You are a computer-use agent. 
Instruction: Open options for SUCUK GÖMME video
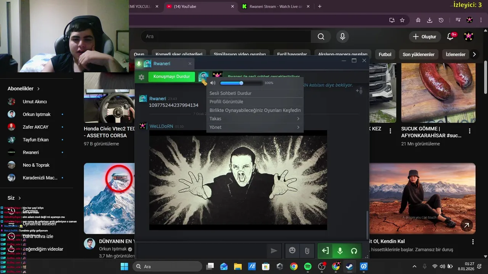tap(469, 131)
